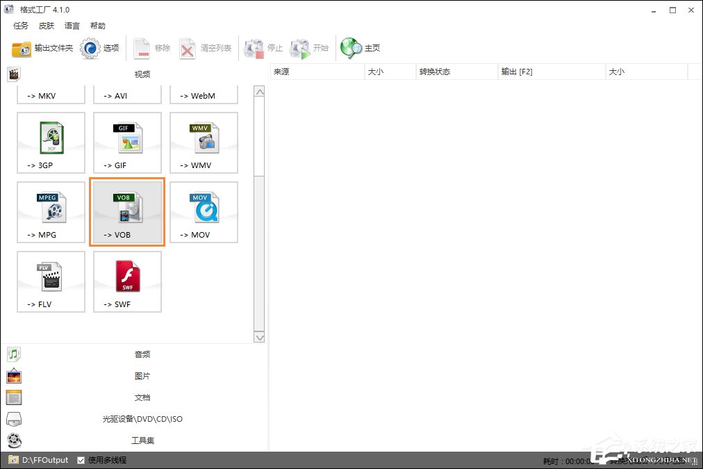
Task: Open the 皮肤 skin menu
Action: click(47, 26)
